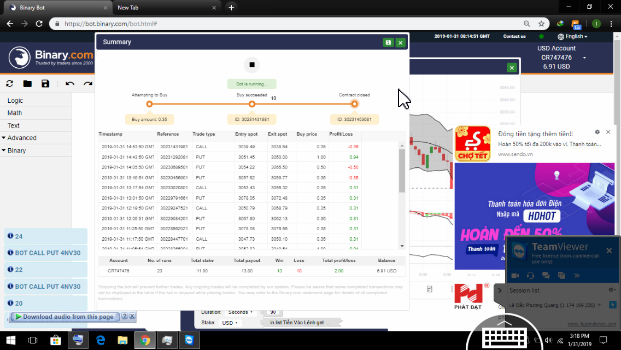Open TeamViewer Session list settings gear
The image size is (621, 350).
(x=612, y=290)
